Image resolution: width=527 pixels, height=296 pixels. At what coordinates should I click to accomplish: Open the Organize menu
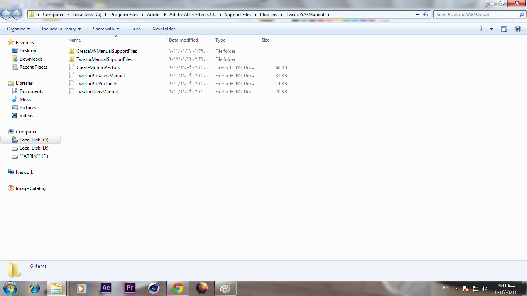[19, 29]
